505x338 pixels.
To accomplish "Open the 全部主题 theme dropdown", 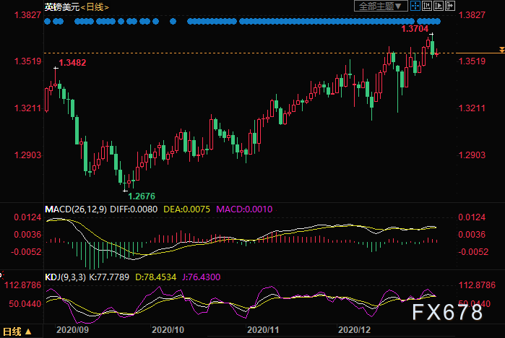I will pos(379,6).
